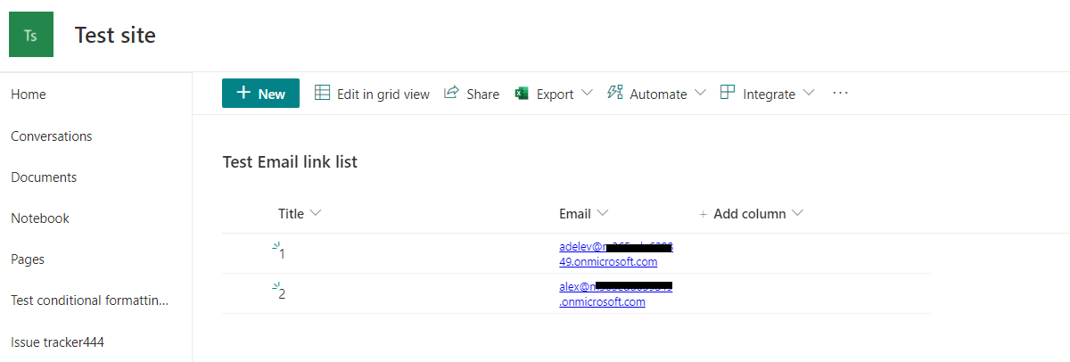Image resolution: width=1070 pixels, height=362 pixels.
Task: Open the Email column header menu
Action: click(584, 214)
